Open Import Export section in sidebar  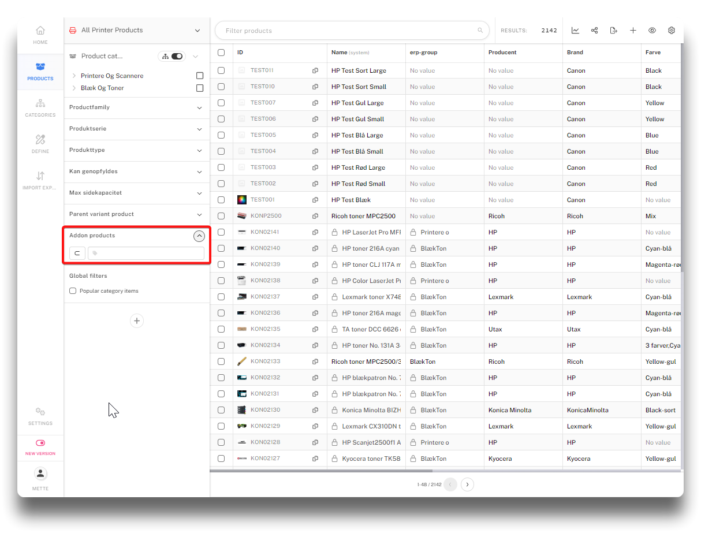coord(40,180)
